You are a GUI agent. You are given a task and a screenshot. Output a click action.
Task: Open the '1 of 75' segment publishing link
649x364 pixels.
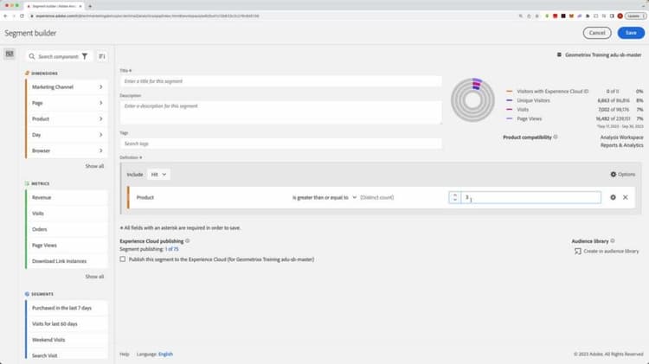pos(172,249)
